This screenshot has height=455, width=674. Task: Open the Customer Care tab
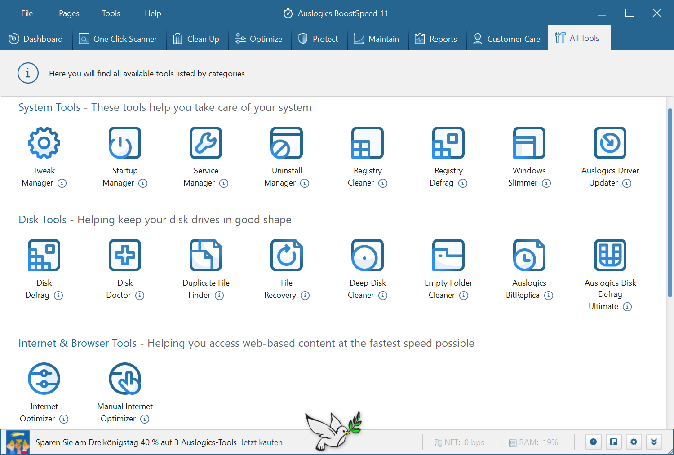click(x=507, y=39)
